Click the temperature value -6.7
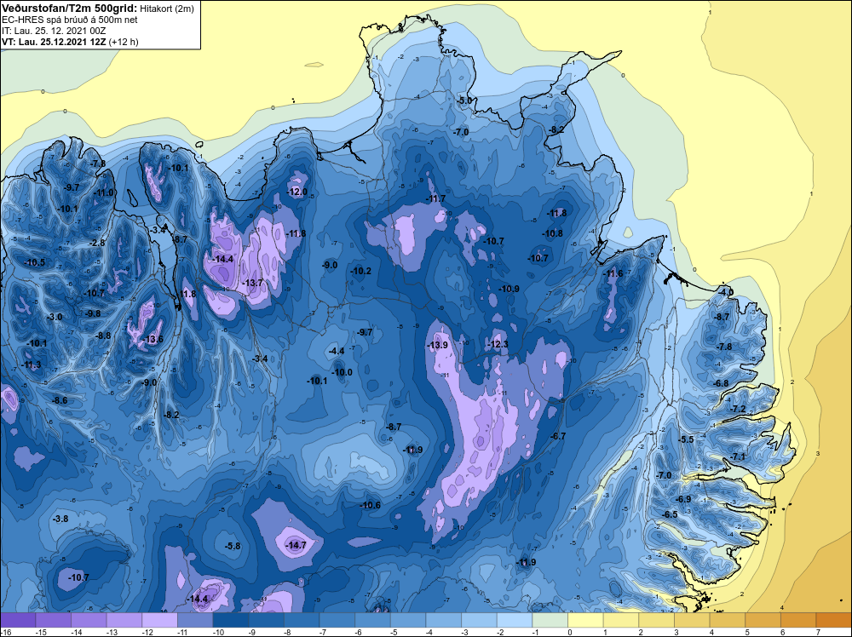 (558, 436)
